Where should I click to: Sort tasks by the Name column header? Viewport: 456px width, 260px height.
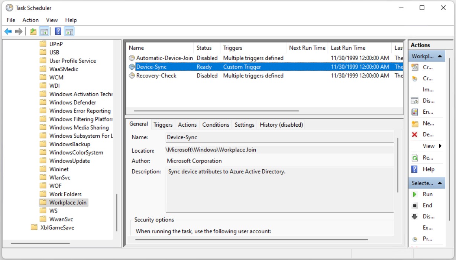point(160,48)
